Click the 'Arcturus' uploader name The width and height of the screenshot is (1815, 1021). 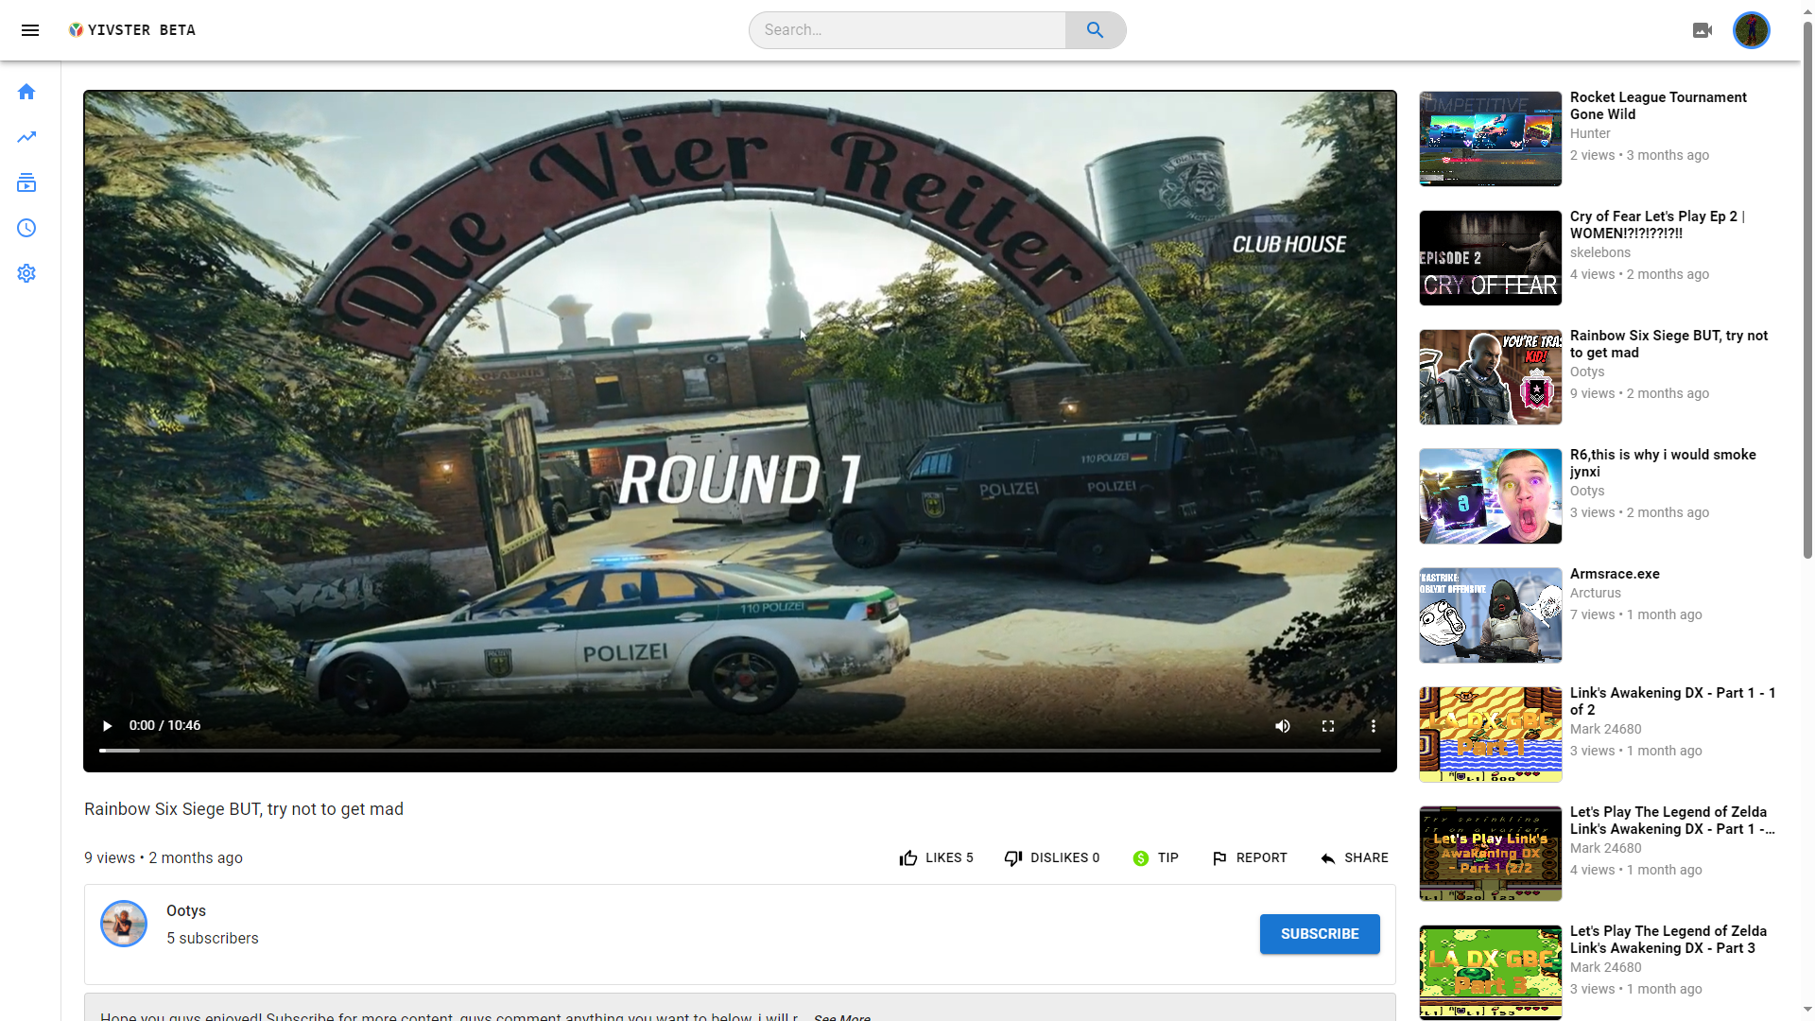click(x=1596, y=593)
